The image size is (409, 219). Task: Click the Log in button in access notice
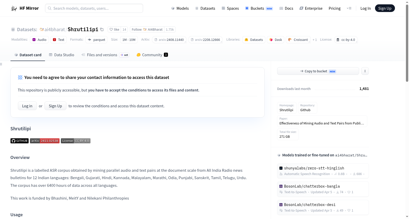[27, 106]
